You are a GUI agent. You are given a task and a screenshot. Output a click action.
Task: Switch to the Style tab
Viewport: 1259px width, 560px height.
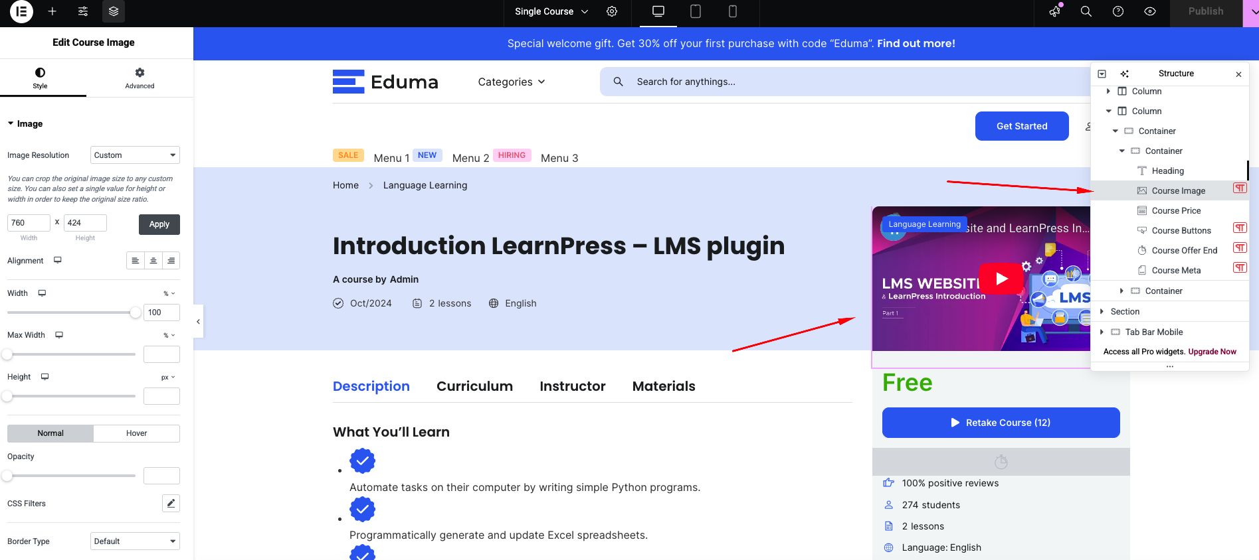[x=41, y=78]
